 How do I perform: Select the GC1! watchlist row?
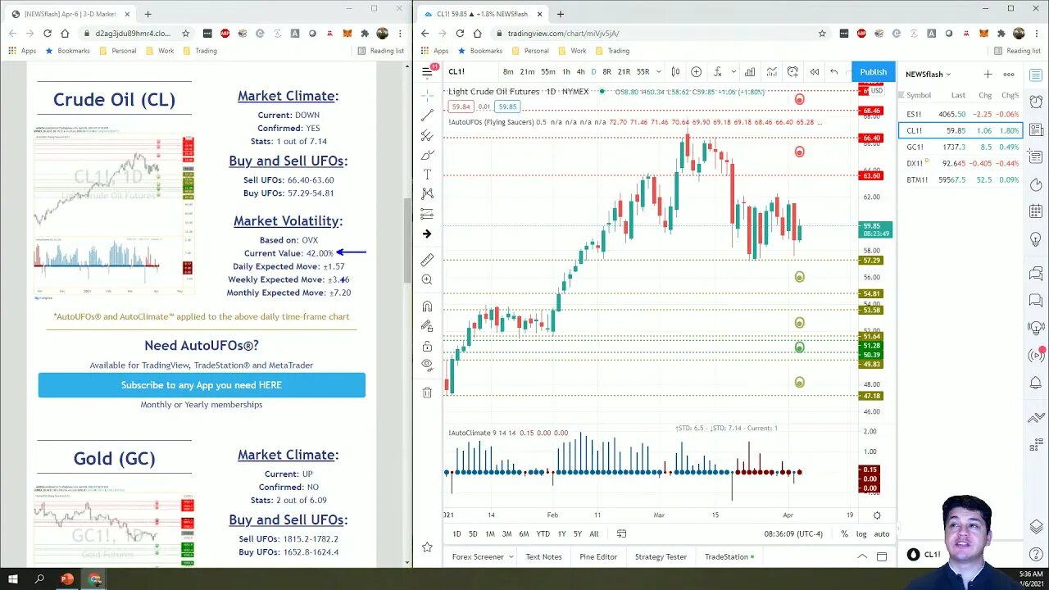click(x=962, y=147)
